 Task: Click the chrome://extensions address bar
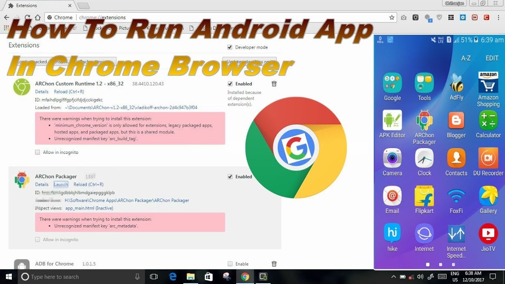[x=221, y=17]
